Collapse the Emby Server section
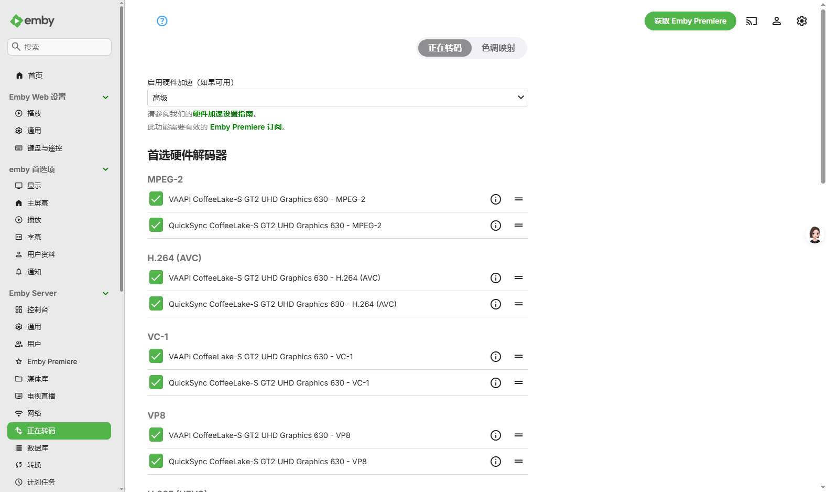 point(105,293)
